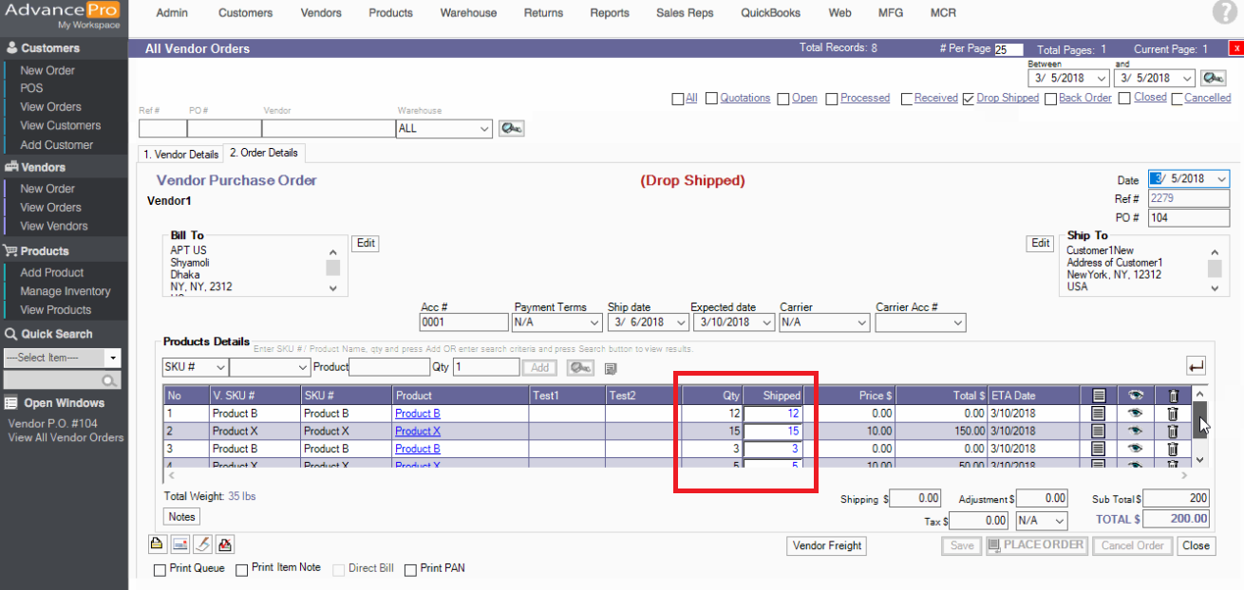The width and height of the screenshot is (1244, 590).
Task: Uncheck the Drop Shipped filter checkbox
Action: coord(968,99)
